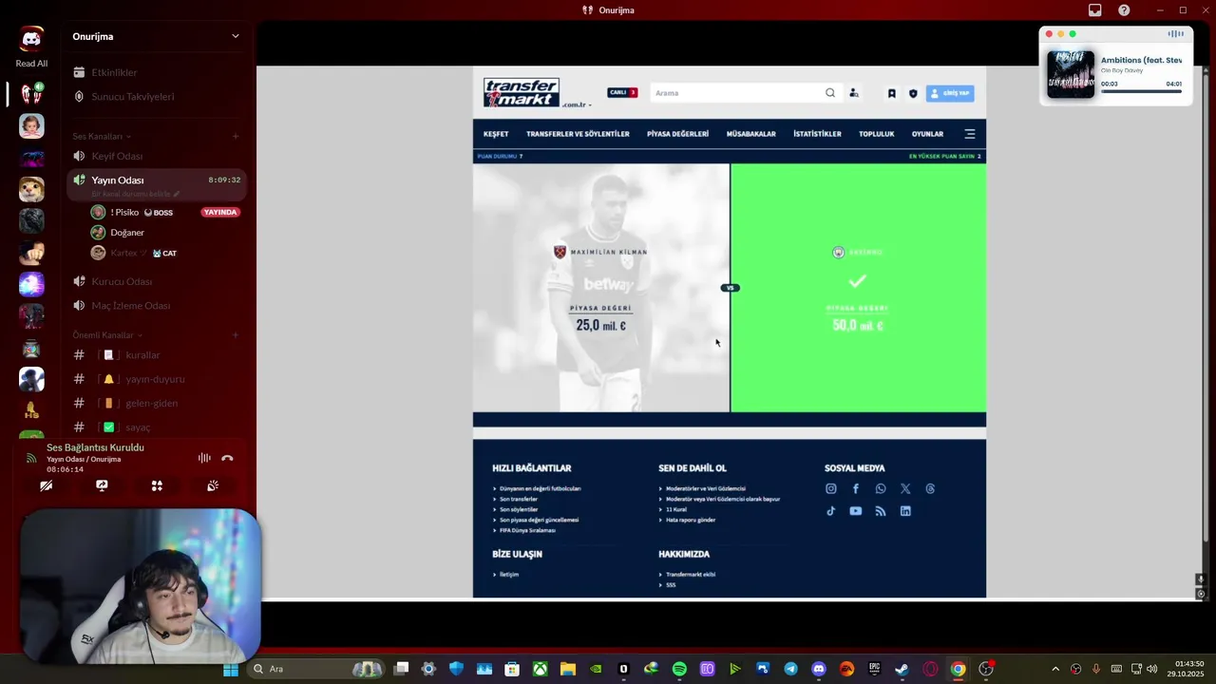Image resolution: width=1216 pixels, height=684 pixels.
Task: Seek in the Ambitions song progress bar
Action: (x=1141, y=91)
